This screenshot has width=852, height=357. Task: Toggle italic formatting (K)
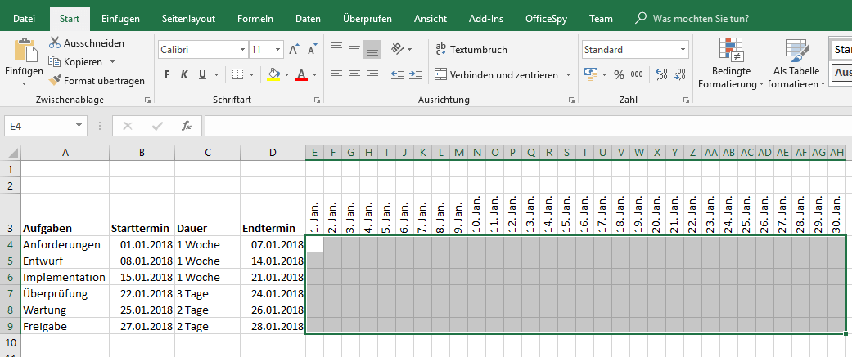pyautogui.click(x=184, y=74)
